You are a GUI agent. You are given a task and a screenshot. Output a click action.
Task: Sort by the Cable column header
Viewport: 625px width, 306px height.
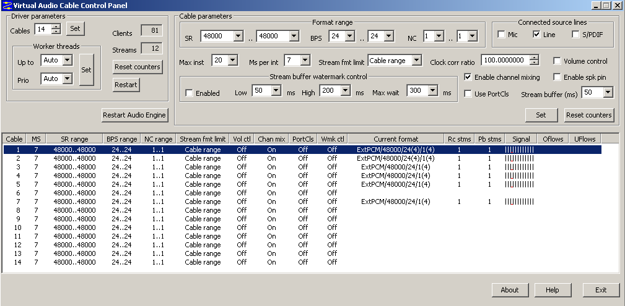pos(14,139)
